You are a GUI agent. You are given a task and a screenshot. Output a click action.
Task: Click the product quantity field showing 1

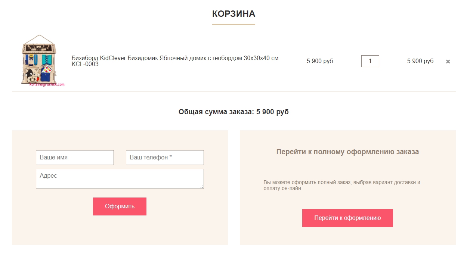[370, 61]
